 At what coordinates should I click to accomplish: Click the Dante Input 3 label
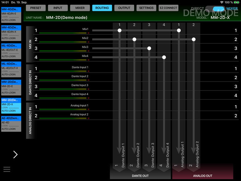tap(80, 85)
